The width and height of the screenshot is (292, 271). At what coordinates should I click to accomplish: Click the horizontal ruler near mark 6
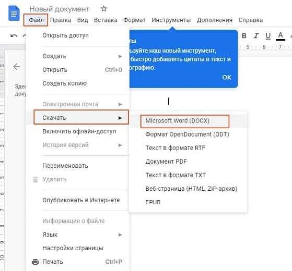click(264, 47)
